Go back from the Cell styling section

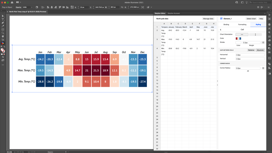coord(221,30)
